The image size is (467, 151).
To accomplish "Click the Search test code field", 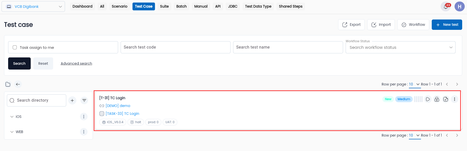I will click(175, 47).
